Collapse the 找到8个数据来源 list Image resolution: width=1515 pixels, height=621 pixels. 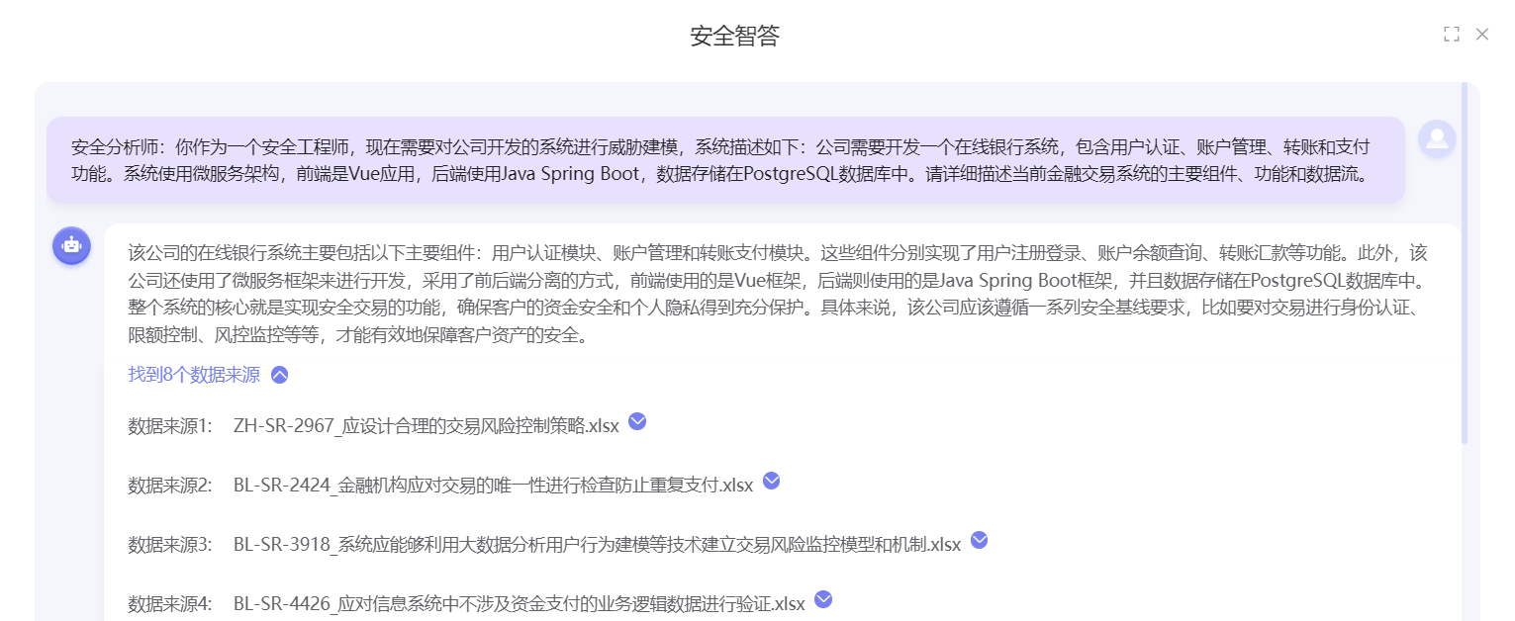coord(280,375)
